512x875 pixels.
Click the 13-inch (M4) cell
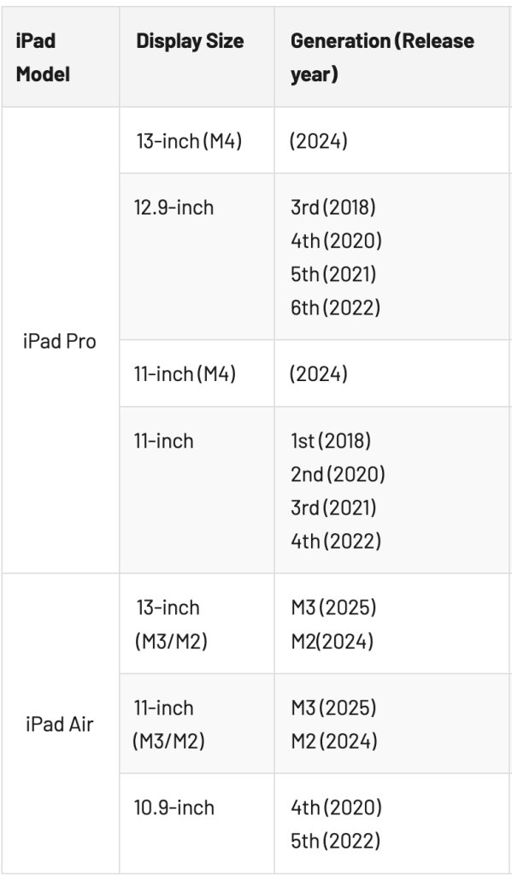[189, 141]
